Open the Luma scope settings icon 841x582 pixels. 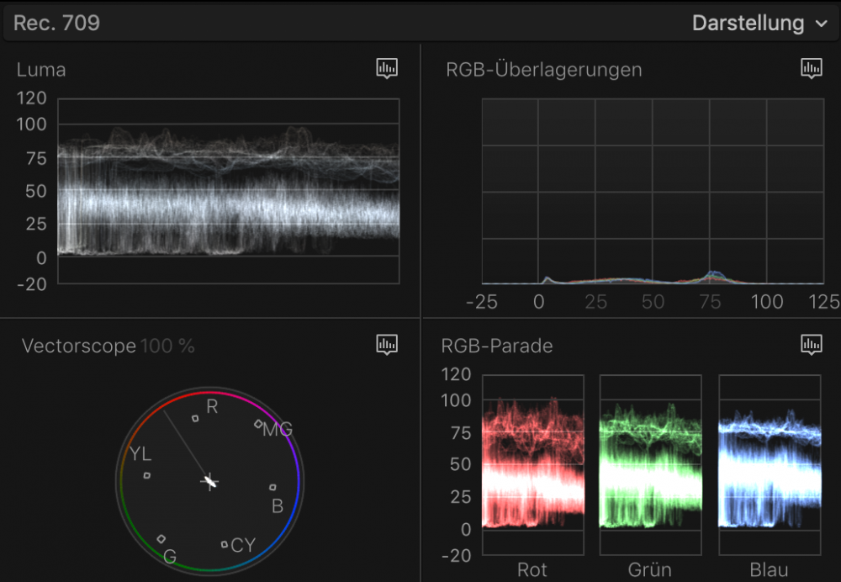tap(386, 69)
